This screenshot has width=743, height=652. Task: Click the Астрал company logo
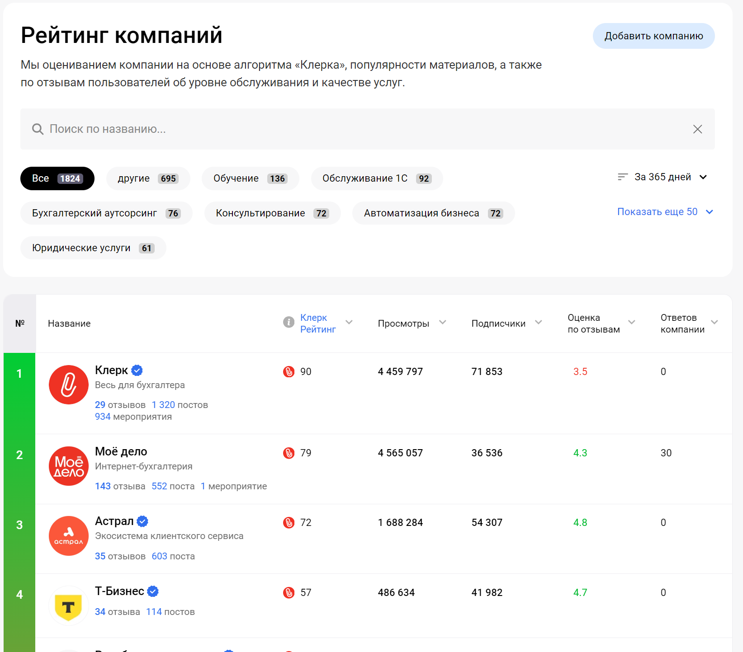tap(68, 536)
